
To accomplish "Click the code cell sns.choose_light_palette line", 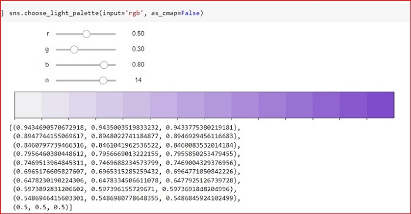I will point(106,13).
